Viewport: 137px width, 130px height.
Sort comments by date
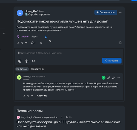click(x=22, y=69)
